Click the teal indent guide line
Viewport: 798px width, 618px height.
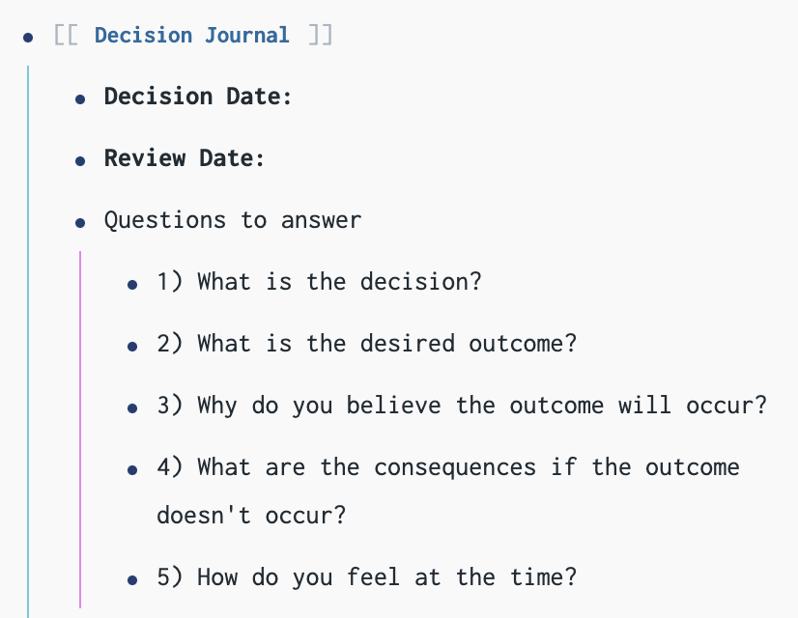click(x=28, y=342)
